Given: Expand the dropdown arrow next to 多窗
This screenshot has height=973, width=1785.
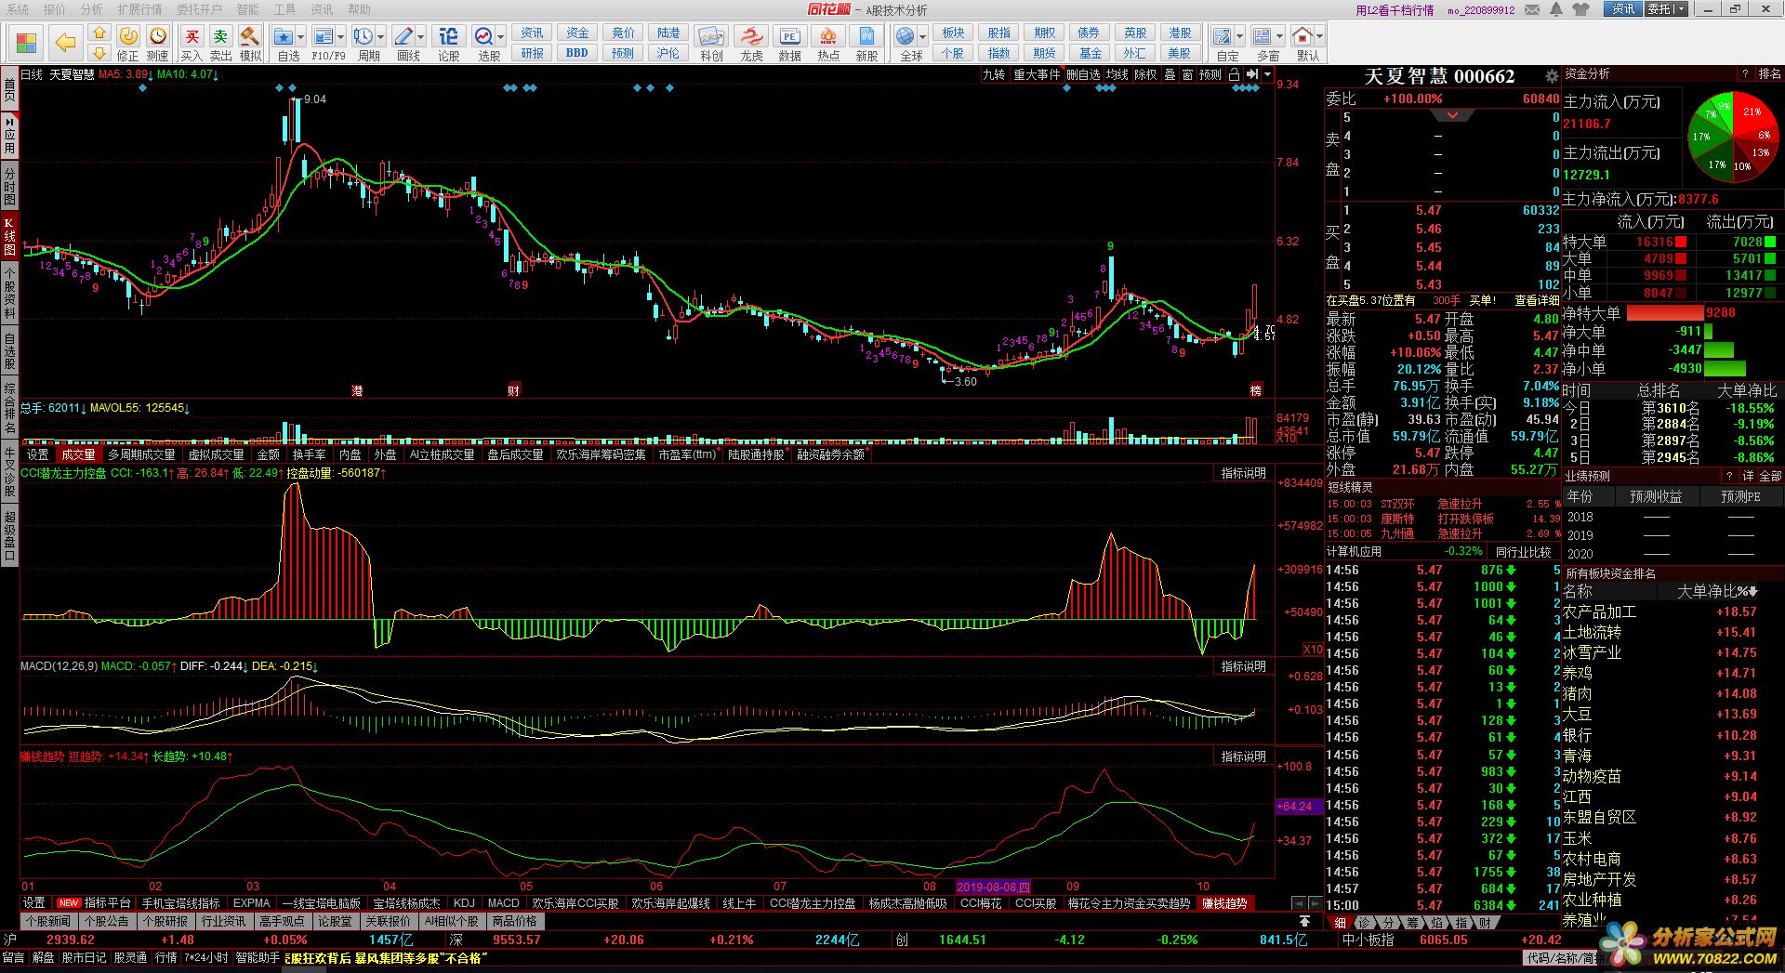Looking at the screenshot, I should pyautogui.click(x=1279, y=38).
